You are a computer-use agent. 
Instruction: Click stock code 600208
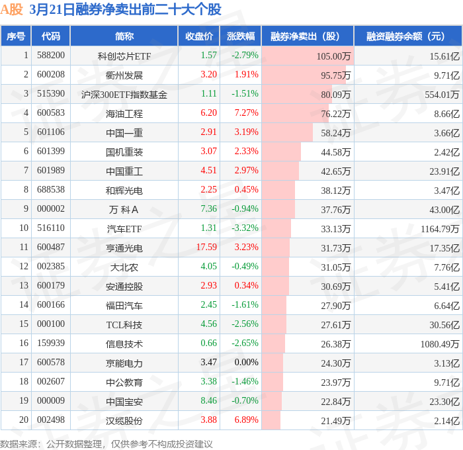click(x=51, y=75)
